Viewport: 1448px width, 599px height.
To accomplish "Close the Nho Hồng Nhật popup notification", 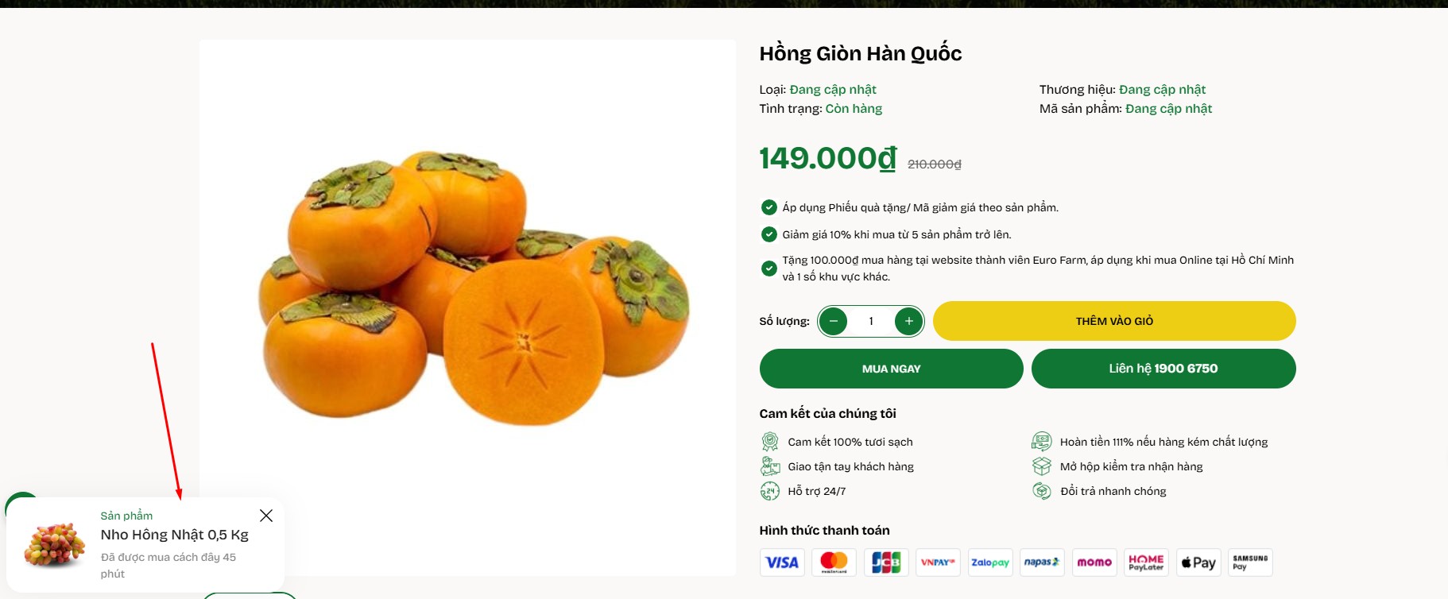I will (x=266, y=516).
